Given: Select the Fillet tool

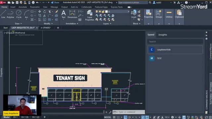Looking at the screenshot, I should [x=50, y=16].
